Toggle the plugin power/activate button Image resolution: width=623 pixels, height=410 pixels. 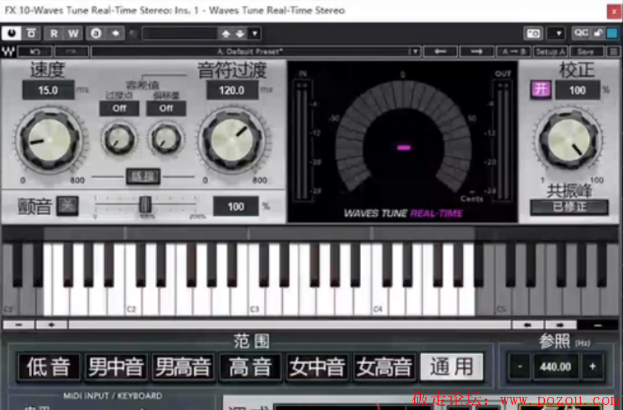click(12, 33)
